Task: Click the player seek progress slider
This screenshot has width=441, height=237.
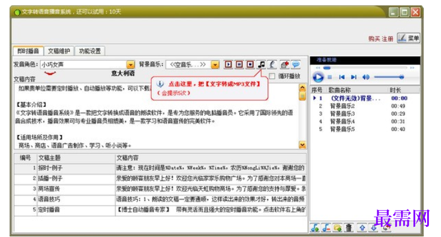Action: click(x=365, y=68)
